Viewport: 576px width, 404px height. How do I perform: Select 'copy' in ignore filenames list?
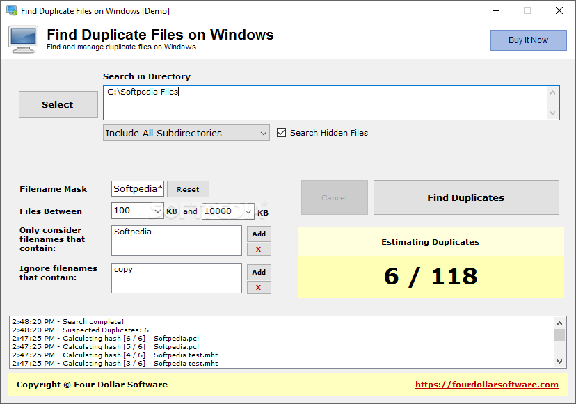[x=123, y=269]
